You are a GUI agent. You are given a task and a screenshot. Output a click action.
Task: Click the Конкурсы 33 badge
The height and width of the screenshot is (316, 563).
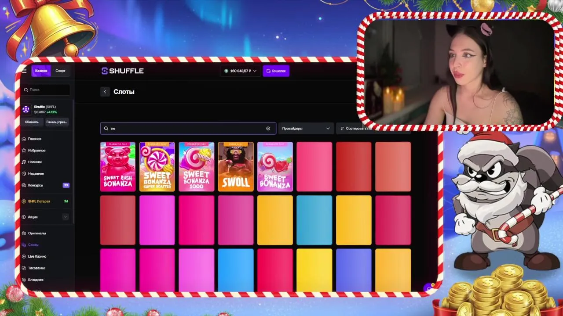click(x=66, y=185)
